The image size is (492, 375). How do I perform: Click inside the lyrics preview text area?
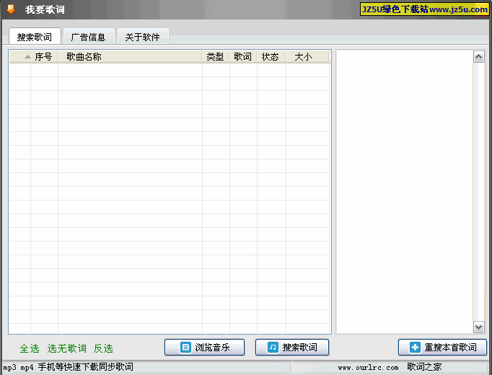[405, 192]
